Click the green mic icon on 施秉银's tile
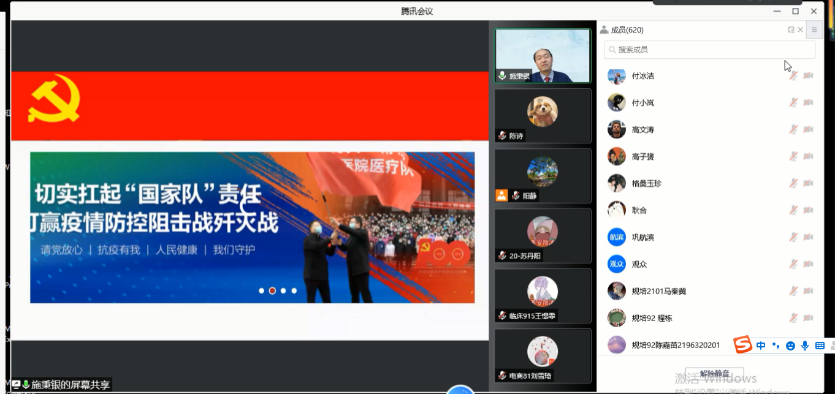This screenshot has width=835, height=394. pos(502,76)
